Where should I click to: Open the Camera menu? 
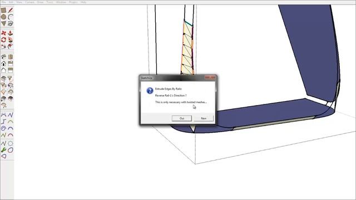click(29, 2)
